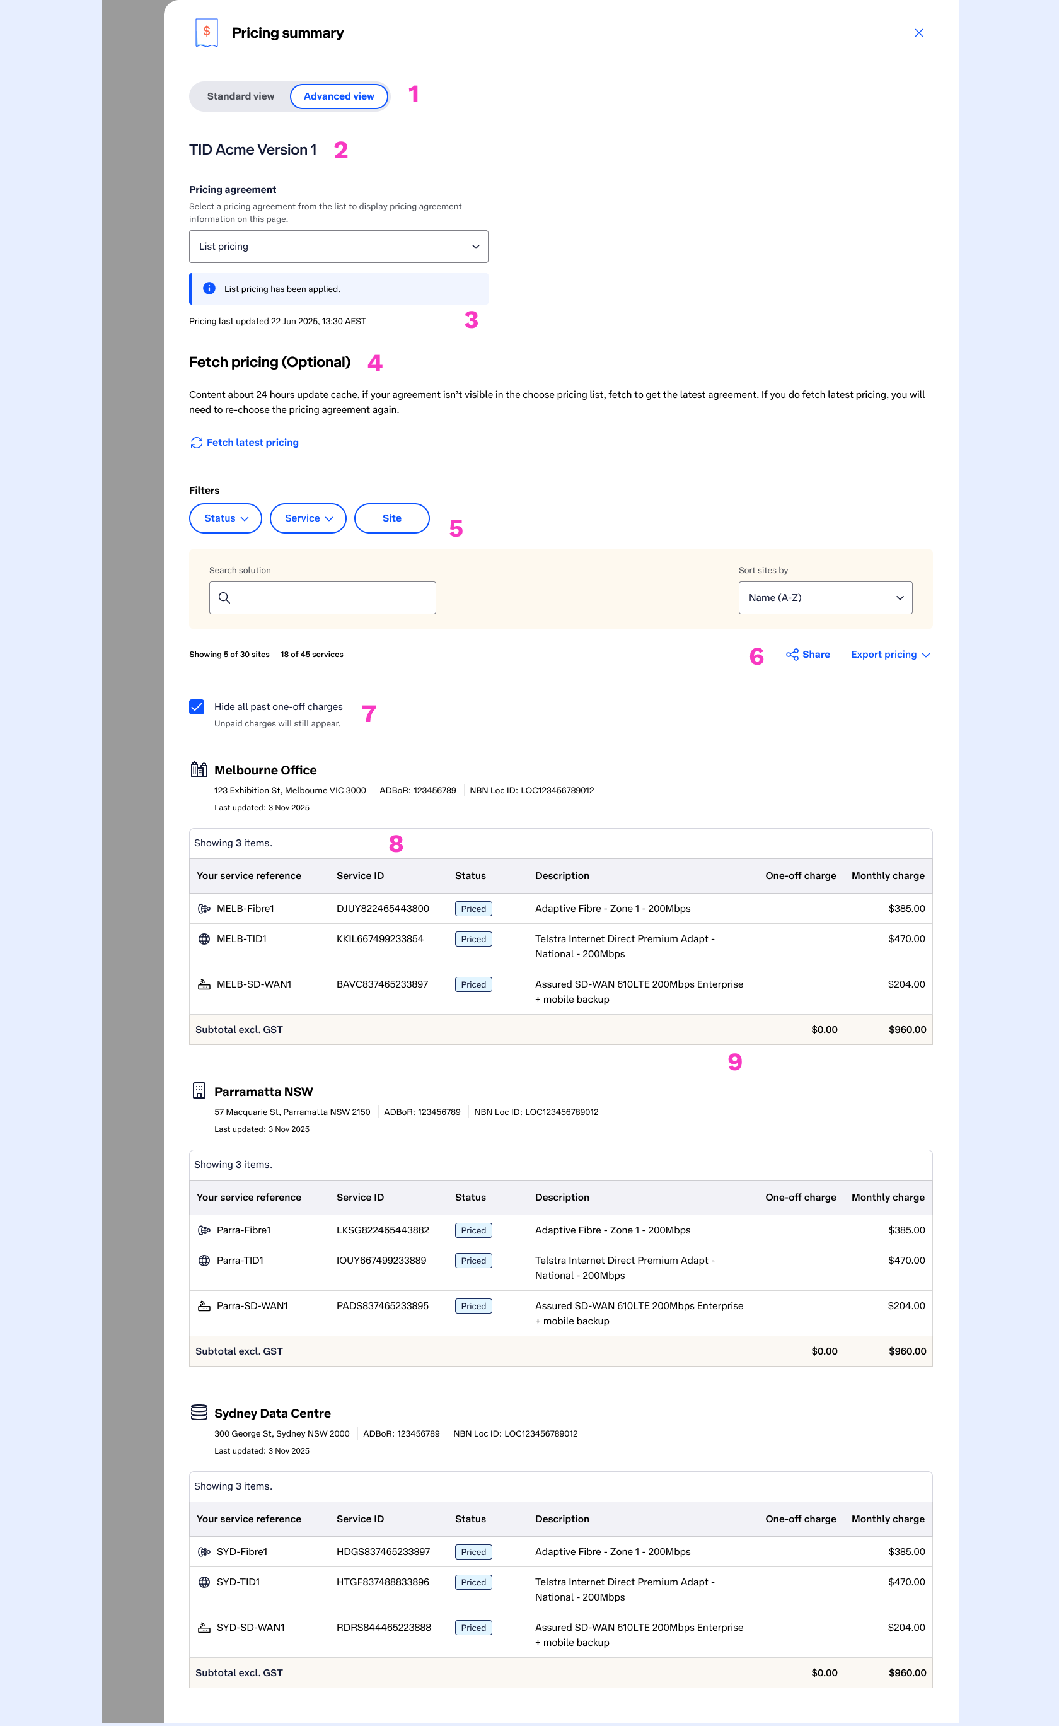The height and width of the screenshot is (1726, 1059).
Task: Click the pricing summary receipt icon
Action: pyautogui.click(x=206, y=33)
